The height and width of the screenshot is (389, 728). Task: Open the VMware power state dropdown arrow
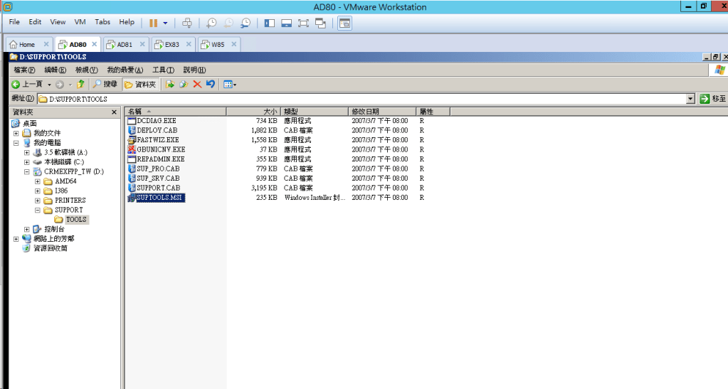(165, 23)
